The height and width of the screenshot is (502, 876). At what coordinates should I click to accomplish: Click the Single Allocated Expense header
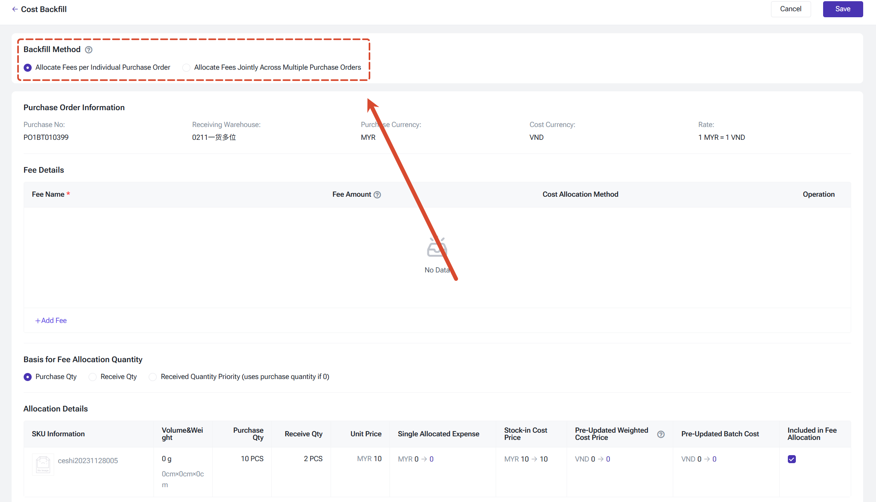[x=438, y=434]
